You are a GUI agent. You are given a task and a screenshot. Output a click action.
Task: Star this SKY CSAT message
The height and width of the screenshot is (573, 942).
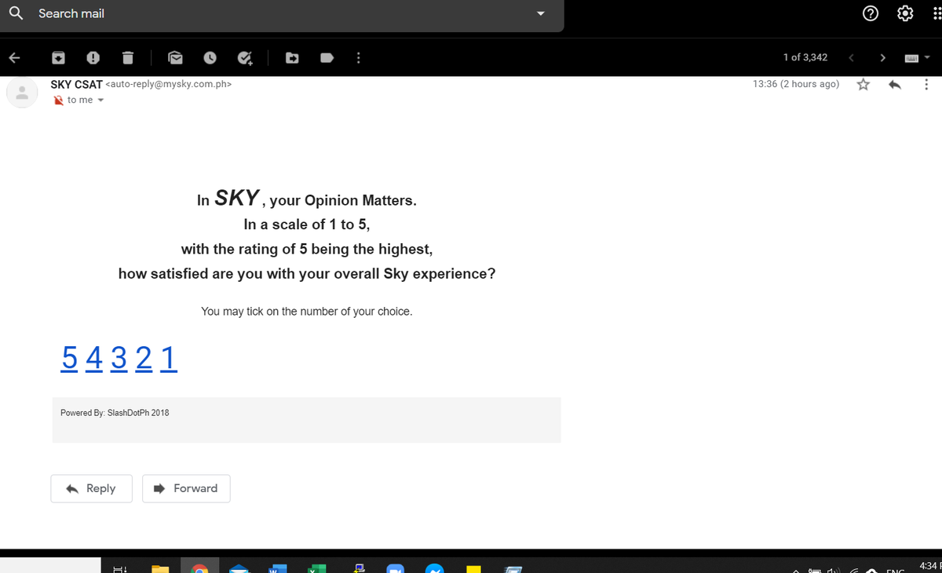(x=863, y=84)
